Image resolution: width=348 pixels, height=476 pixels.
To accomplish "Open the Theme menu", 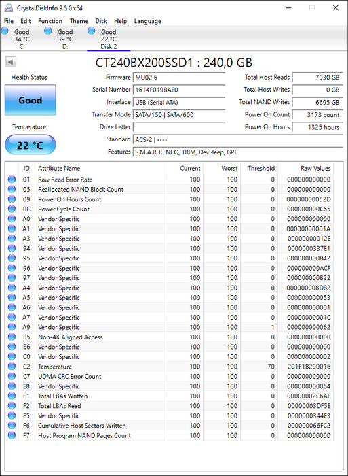I will [x=79, y=21].
